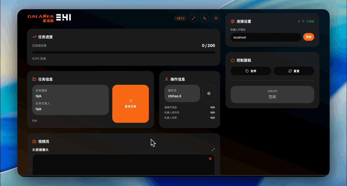
Task: Click the 视频流 camera icon
Action: 34,141
